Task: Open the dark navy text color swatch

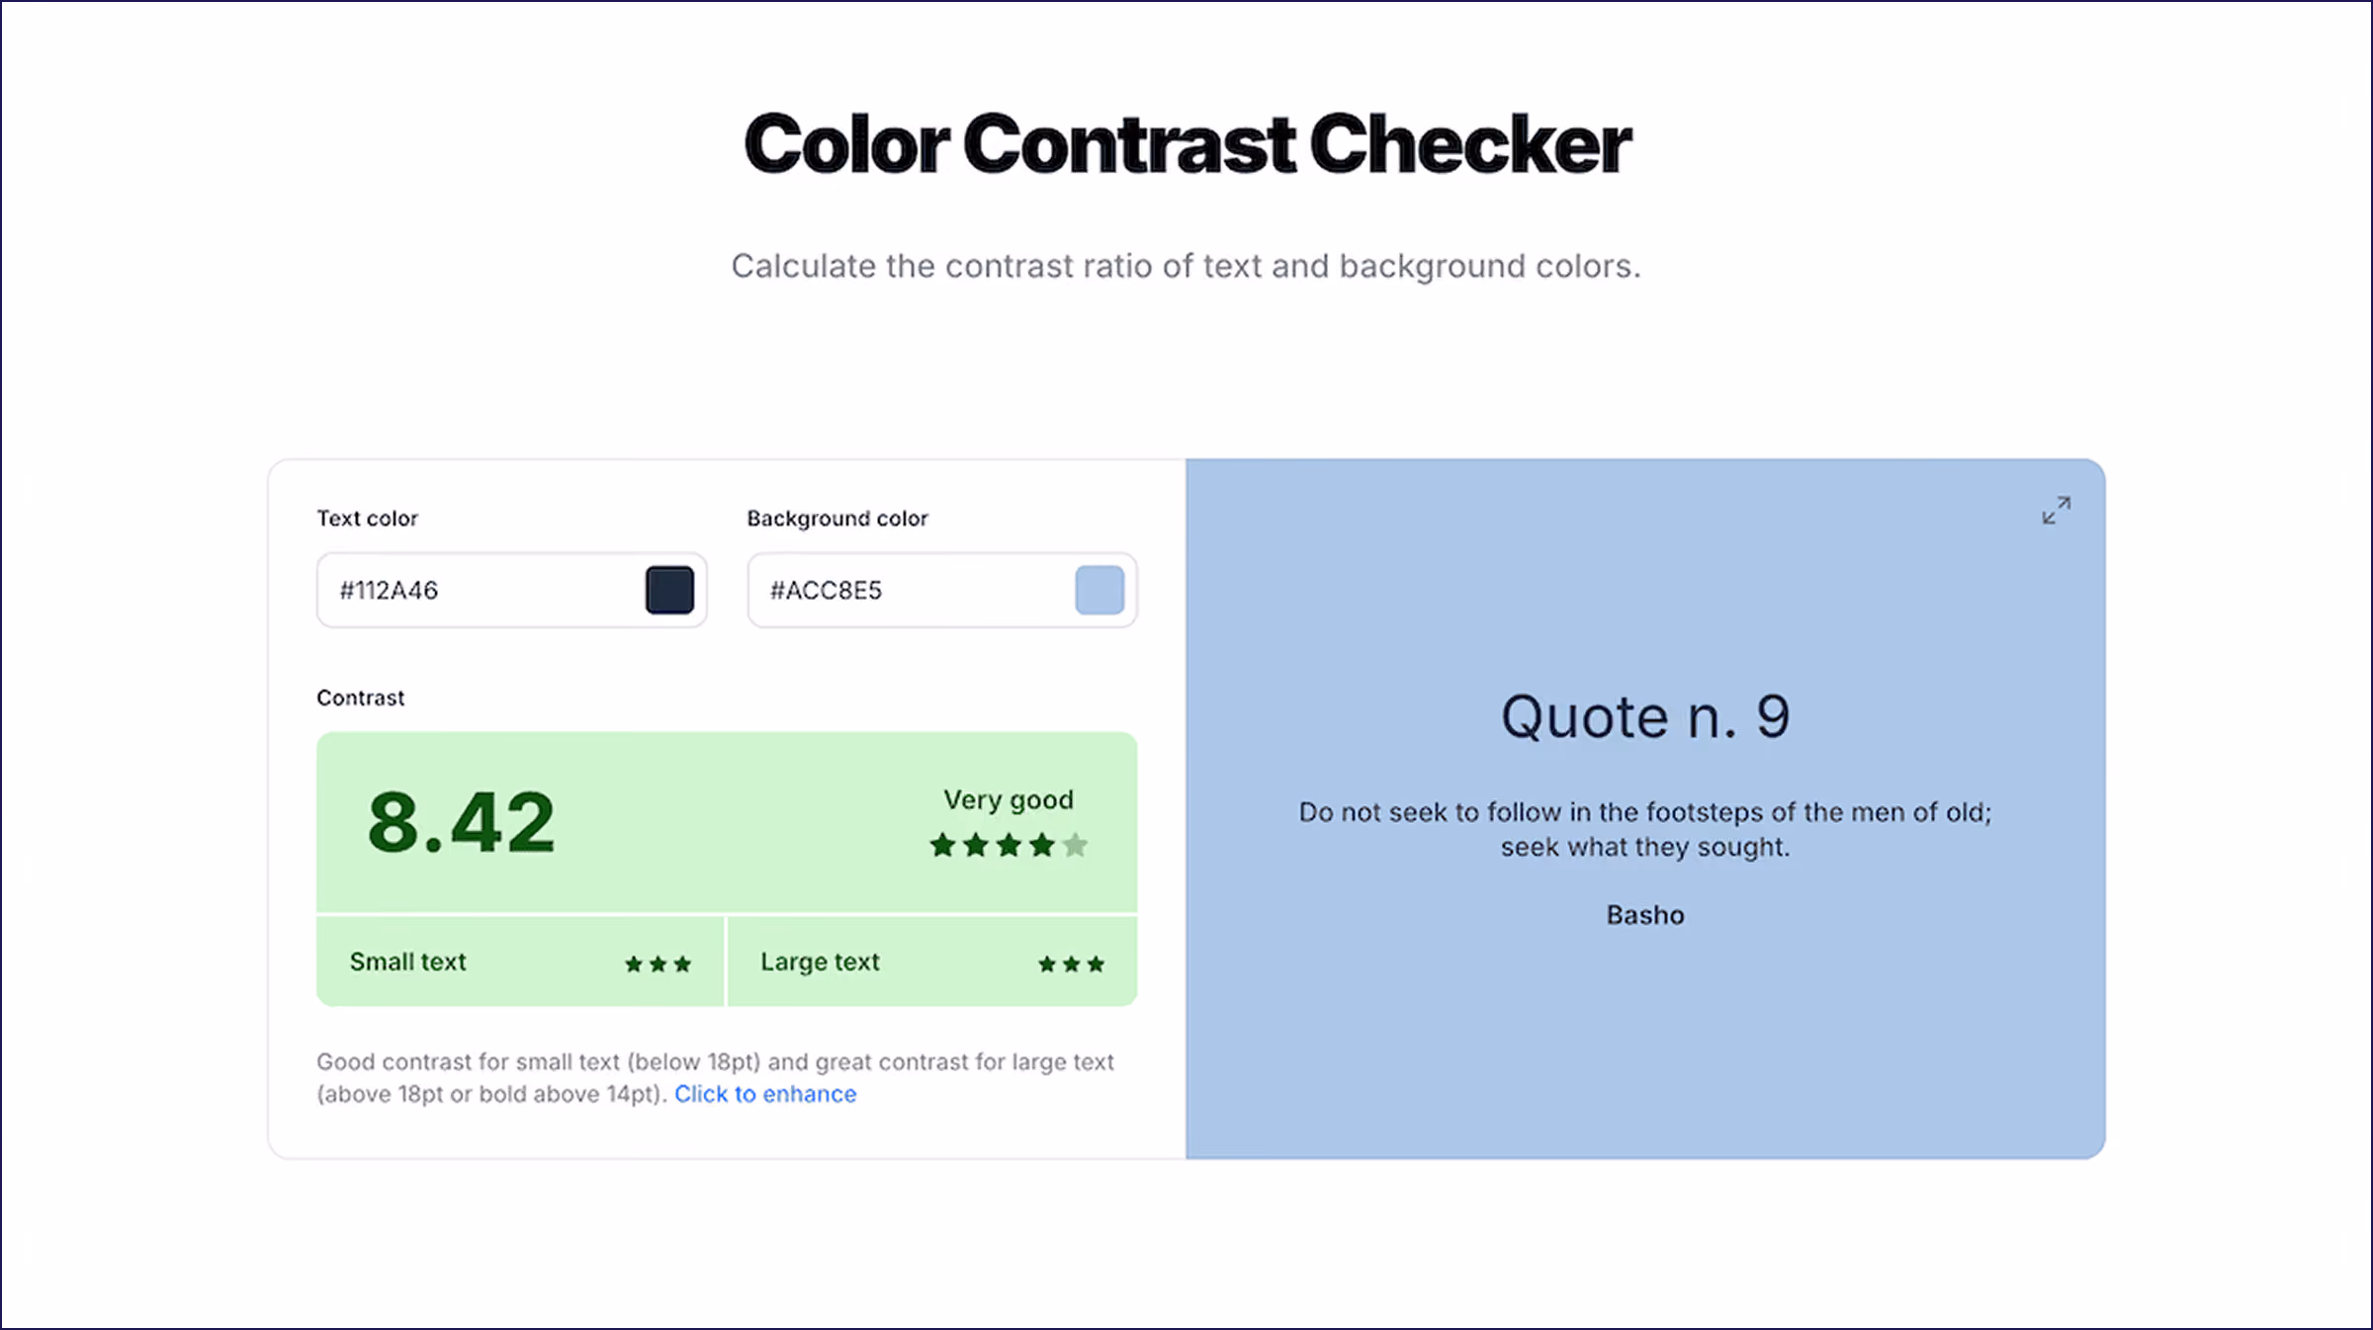Action: click(x=669, y=590)
